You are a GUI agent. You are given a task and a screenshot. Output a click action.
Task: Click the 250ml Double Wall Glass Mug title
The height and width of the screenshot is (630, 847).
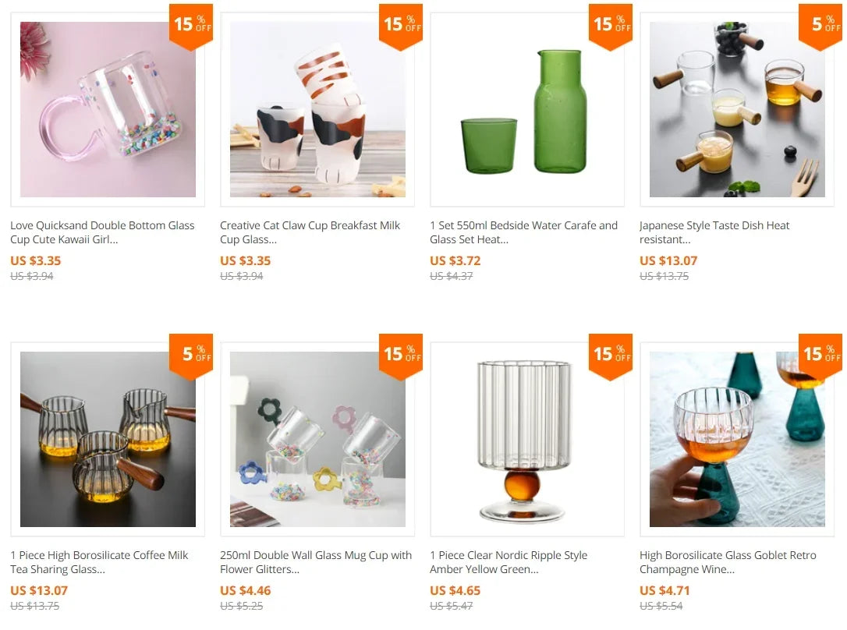coord(315,562)
